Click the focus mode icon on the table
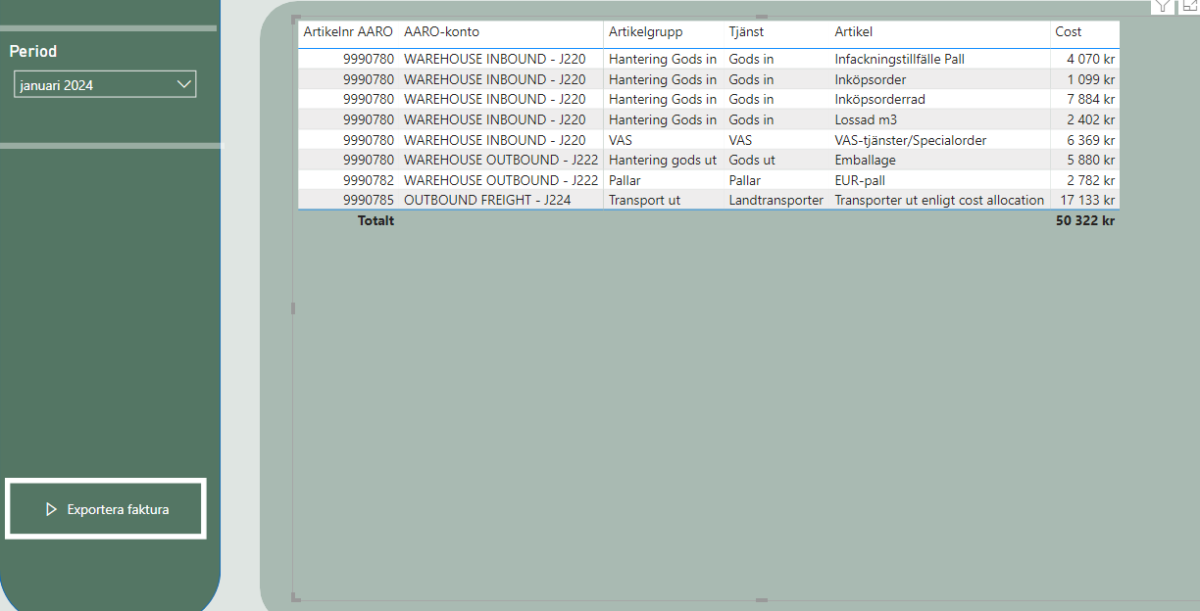This screenshot has width=1200, height=611. point(1189,6)
